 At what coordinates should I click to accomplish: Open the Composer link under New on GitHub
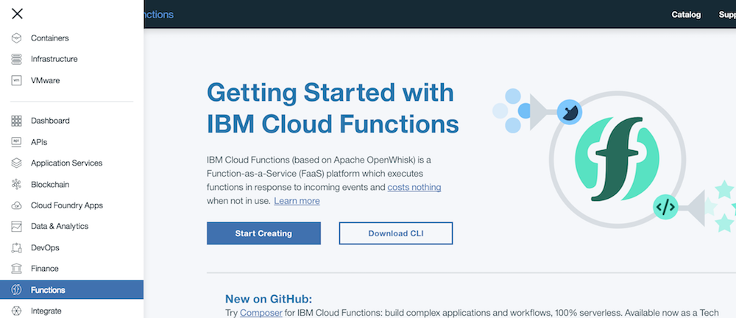pyautogui.click(x=261, y=313)
